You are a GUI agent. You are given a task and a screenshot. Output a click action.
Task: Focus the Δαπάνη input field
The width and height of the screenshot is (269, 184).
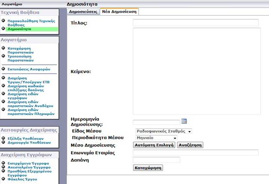coord(156,160)
